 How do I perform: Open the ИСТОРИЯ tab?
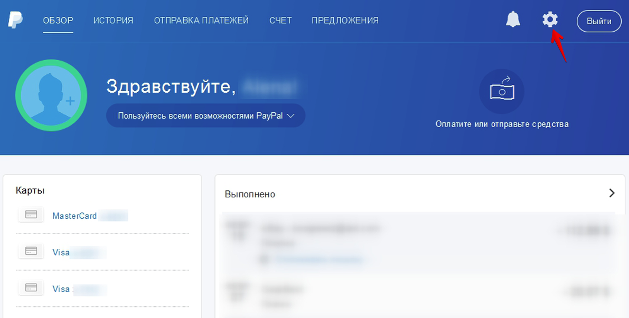113,21
